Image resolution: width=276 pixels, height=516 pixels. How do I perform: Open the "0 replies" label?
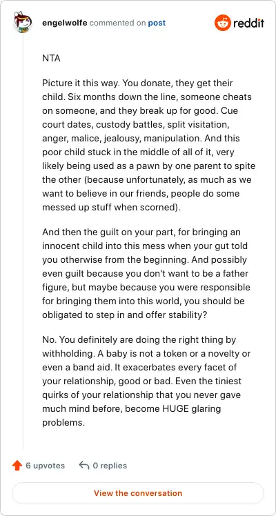tap(110, 466)
